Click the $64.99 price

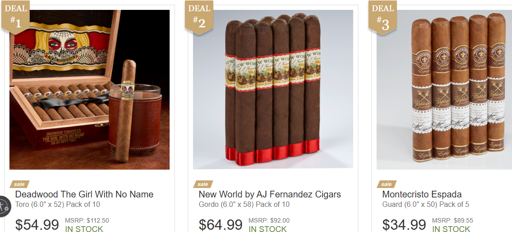point(221,225)
